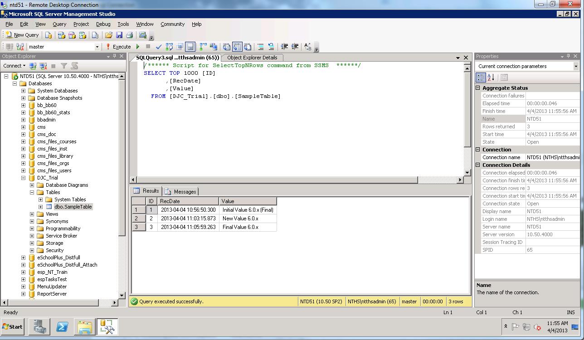
Task: Toggle Include Actual Execution Plan
Action: point(203,47)
